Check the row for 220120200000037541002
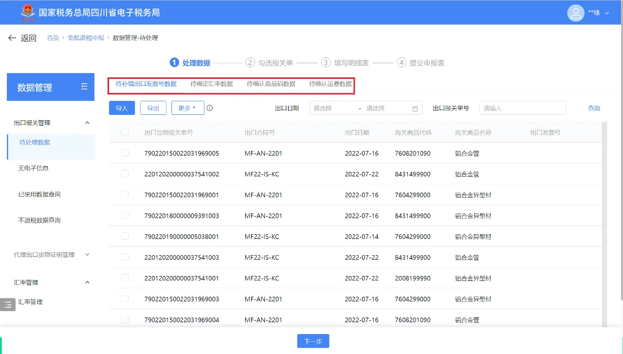 coord(125,174)
